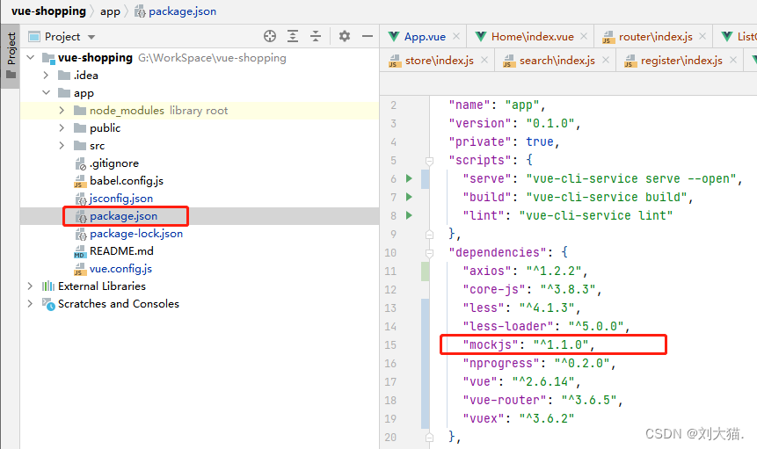Viewport: 757px width, 449px height.
Task: Open Project panel settings gear
Action: coord(345,36)
